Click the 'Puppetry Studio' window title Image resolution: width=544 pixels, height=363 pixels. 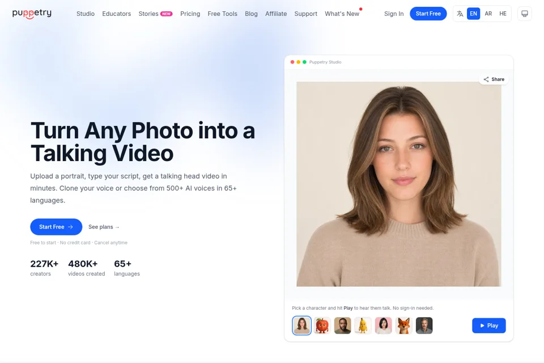pyautogui.click(x=325, y=62)
